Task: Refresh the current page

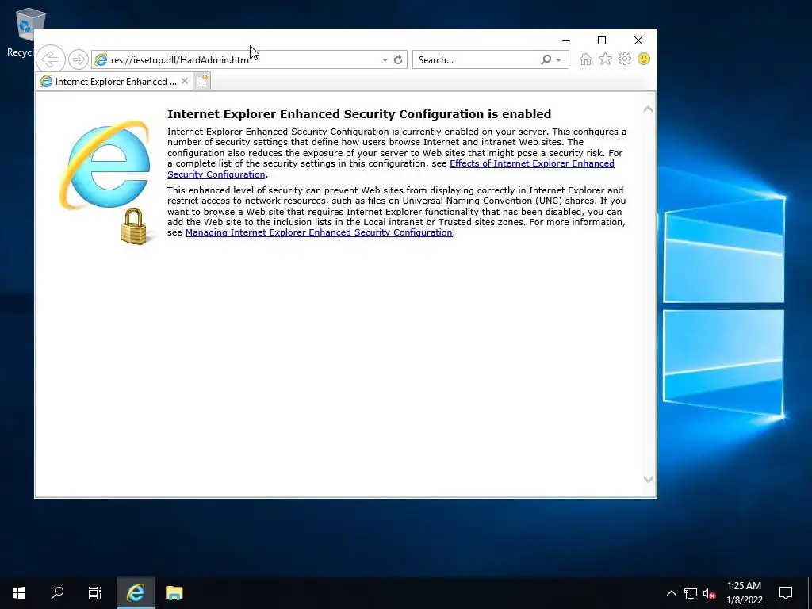Action: point(398,60)
